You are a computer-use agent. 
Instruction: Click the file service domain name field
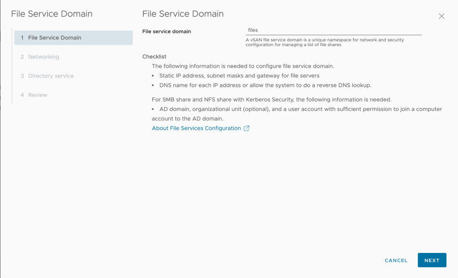tap(334, 30)
